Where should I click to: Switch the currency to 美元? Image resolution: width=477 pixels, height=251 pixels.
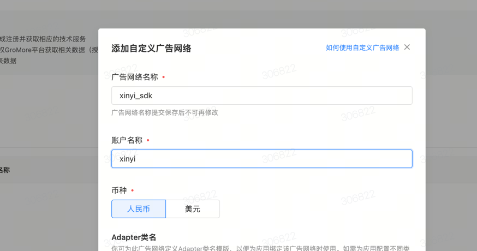[x=193, y=209]
